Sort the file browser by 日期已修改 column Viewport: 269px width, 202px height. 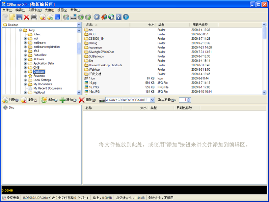[204, 25]
